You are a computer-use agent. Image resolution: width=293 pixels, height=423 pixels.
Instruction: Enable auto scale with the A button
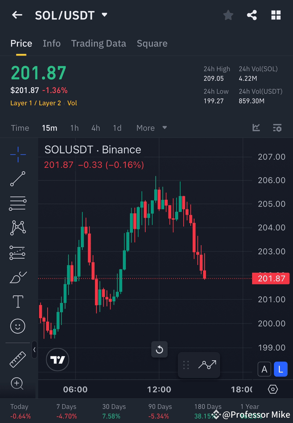tap(264, 369)
